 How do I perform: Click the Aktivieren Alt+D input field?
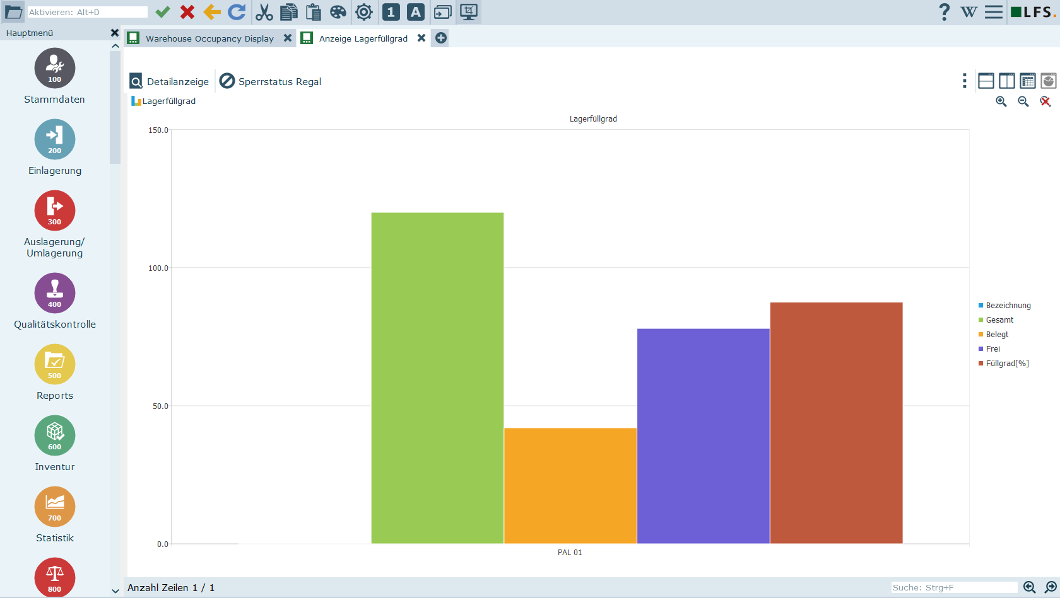point(88,12)
